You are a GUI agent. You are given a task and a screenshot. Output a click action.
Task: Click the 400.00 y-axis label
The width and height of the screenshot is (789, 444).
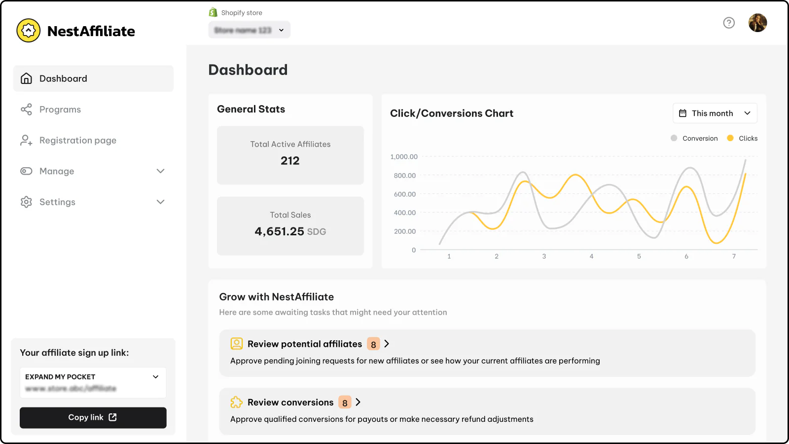(x=405, y=213)
